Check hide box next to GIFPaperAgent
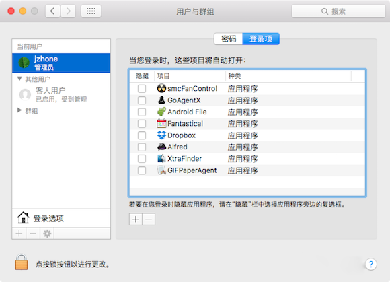Screen dimensions: 390x282 click(142, 170)
